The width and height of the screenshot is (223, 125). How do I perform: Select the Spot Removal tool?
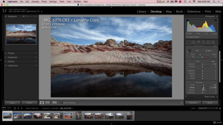coord(193,42)
